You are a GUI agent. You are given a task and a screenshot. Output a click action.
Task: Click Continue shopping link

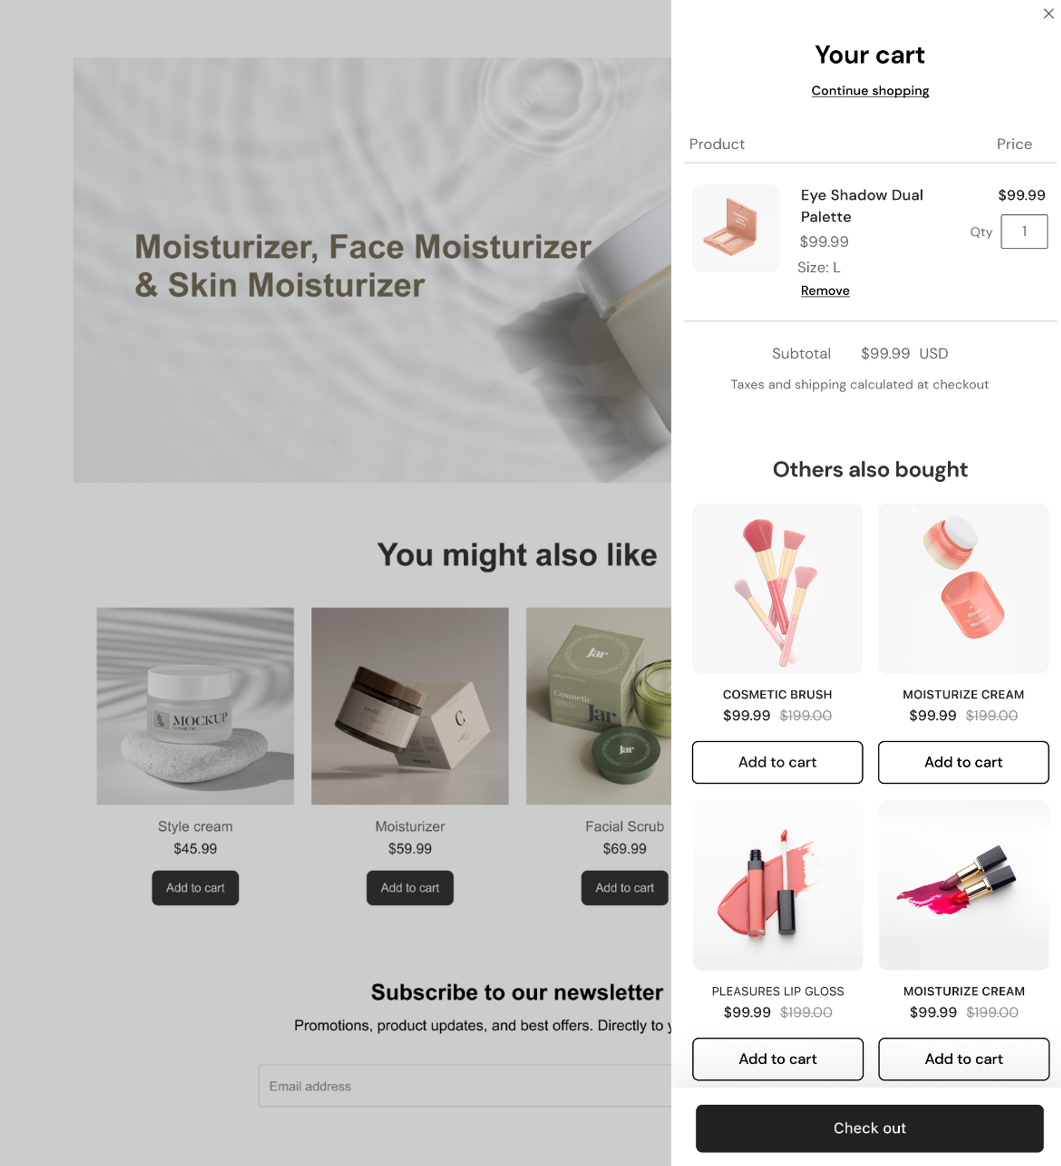pyautogui.click(x=869, y=91)
